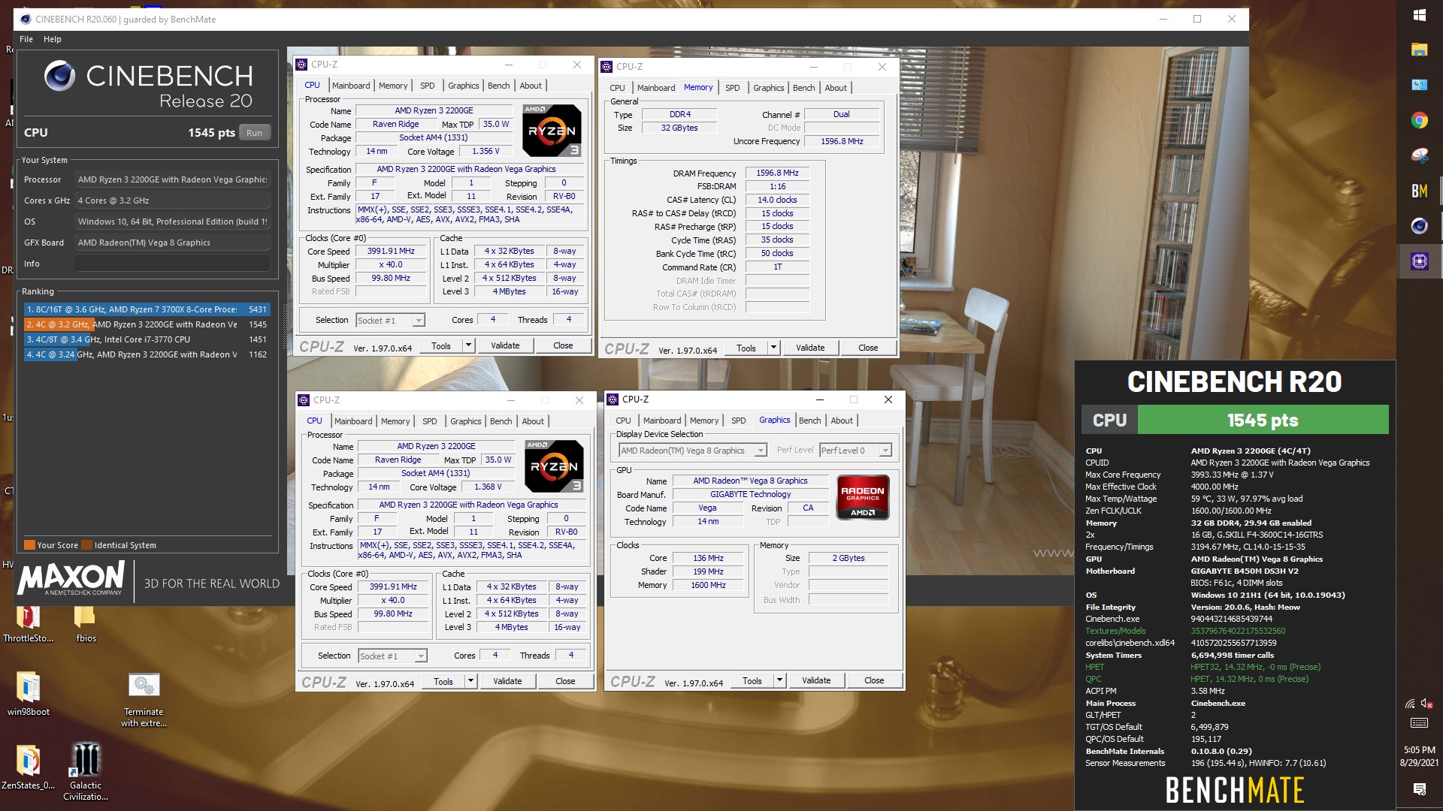
Task: Open the notification center icon
Action: (x=1419, y=788)
